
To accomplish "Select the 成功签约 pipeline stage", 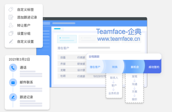I will [154, 67].
